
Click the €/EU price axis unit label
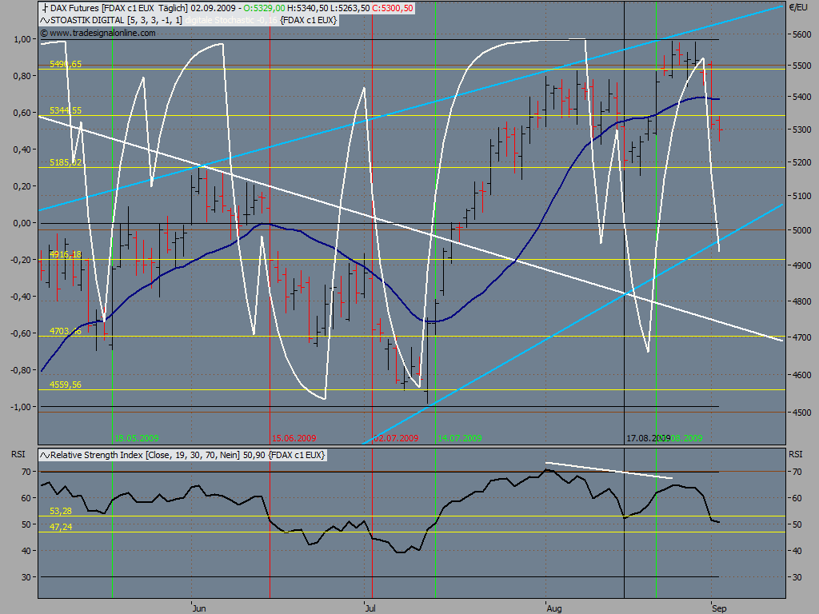tap(799, 7)
